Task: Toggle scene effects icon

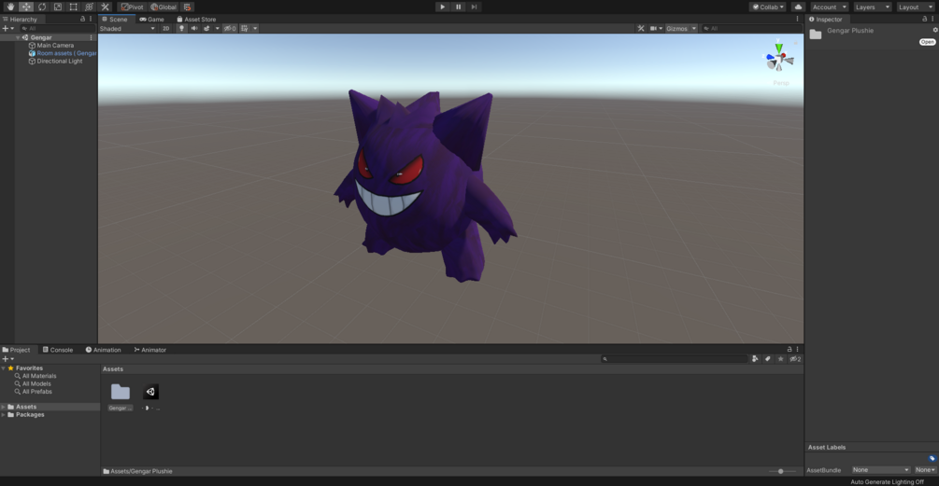Action: click(x=206, y=28)
